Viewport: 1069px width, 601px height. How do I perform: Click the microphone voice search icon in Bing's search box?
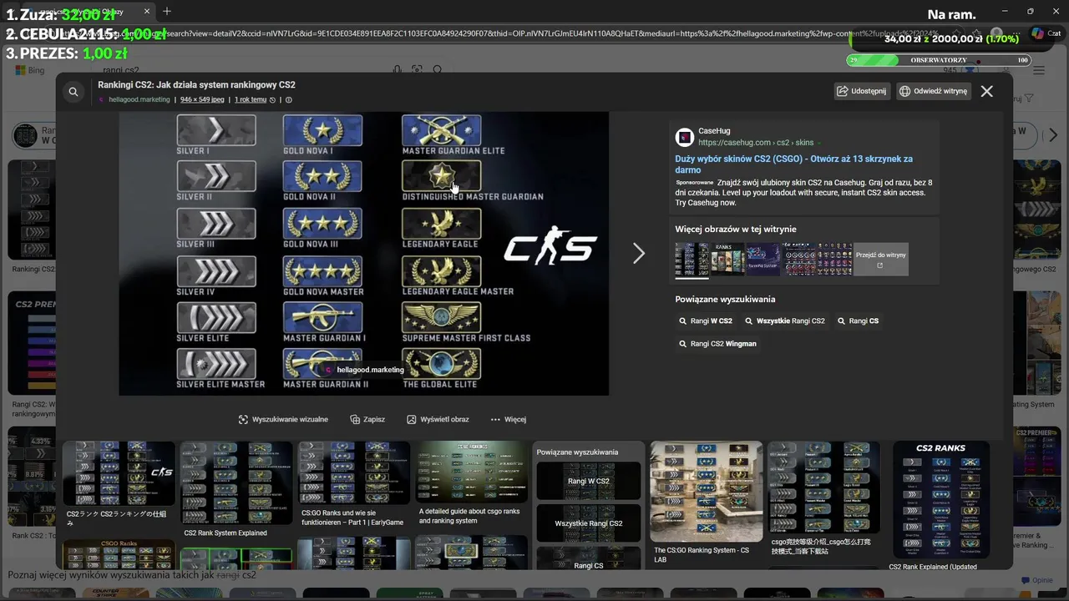tap(398, 70)
